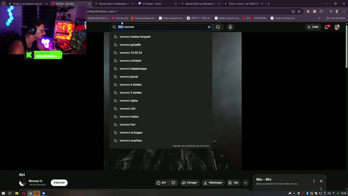Switch to "Trouve 'werenoi' sur TikTok" tab
Image resolution: width=348 pixels, height=196 pixels.
pyautogui.click(x=244, y=4)
